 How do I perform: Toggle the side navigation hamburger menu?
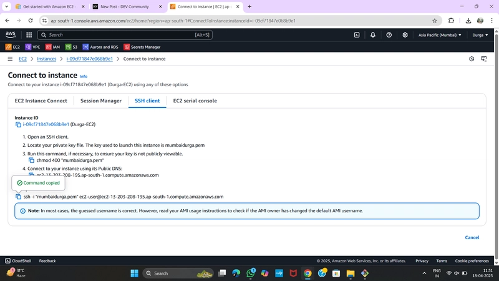click(10, 59)
